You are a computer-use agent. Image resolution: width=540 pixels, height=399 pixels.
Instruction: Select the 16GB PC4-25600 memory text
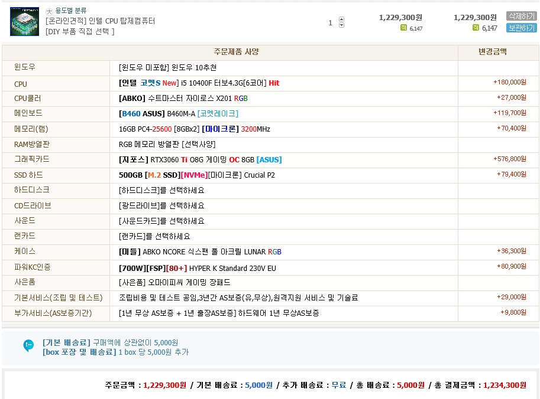(195, 129)
